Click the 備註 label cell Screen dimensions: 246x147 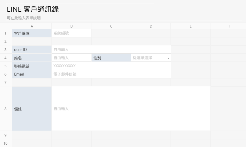click(32, 109)
